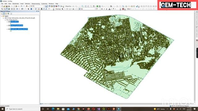
Task: Click List By Source in the Table of Contents
Action: pyautogui.click(x=4, y=14)
